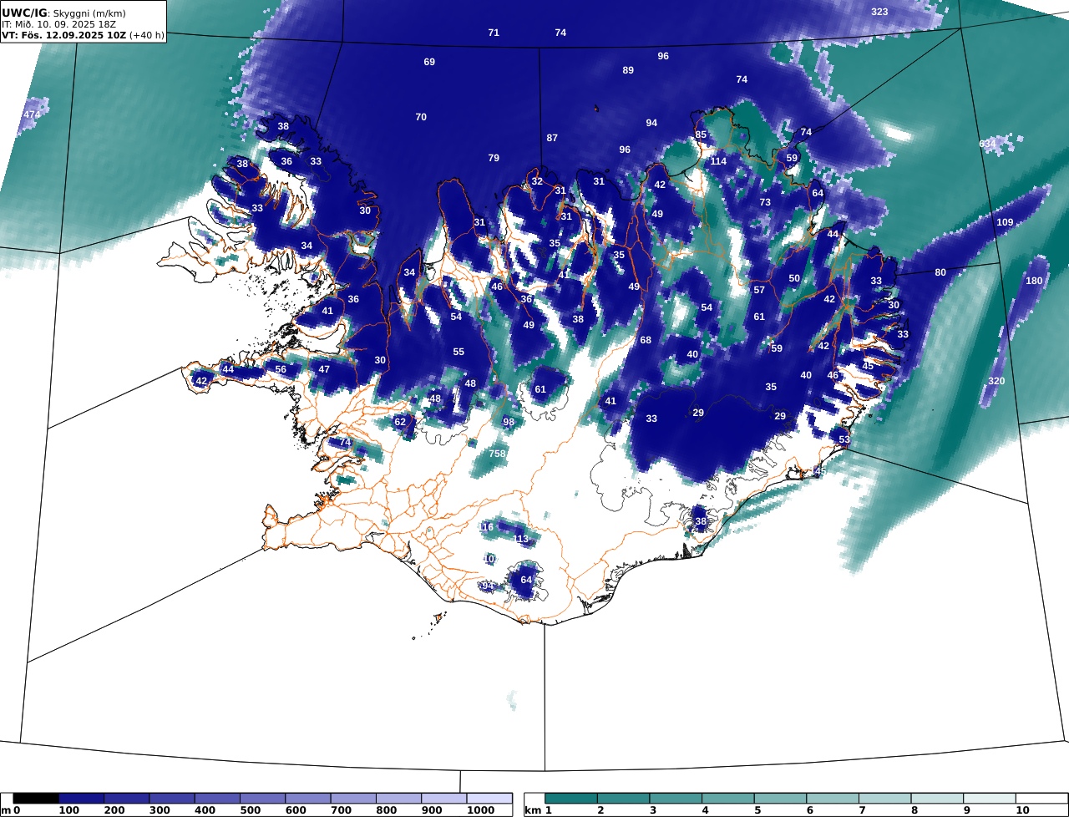
Task: Click the offshore value 71
Action: pyautogui.click(x=494, y=33)
